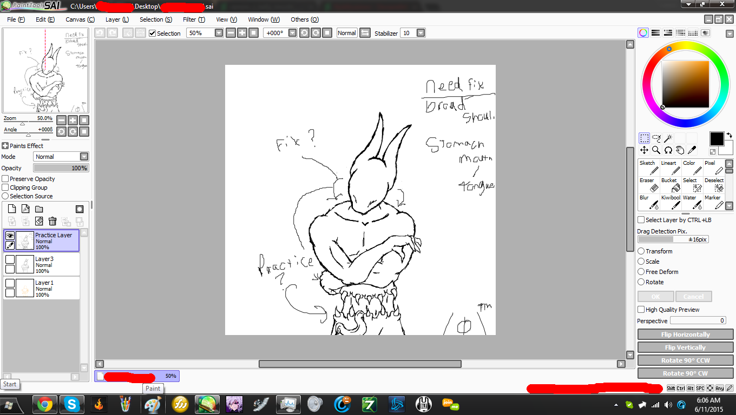Pick the Pixel brush
736x415 pixels.
[714, 168]
